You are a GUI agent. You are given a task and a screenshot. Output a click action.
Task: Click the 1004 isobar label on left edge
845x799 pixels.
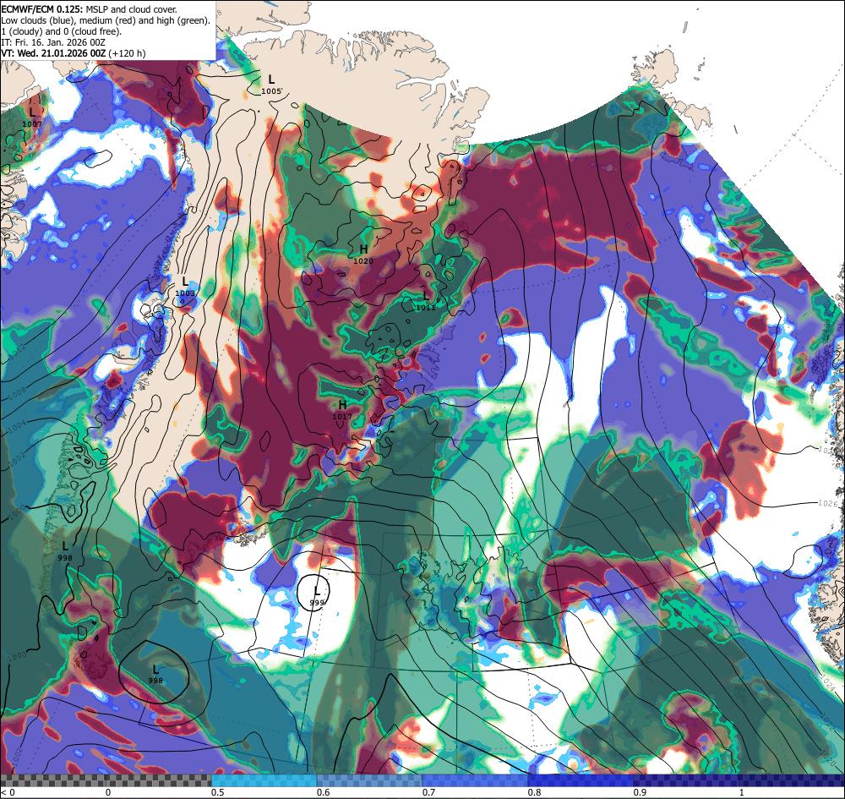click(17, 425)
